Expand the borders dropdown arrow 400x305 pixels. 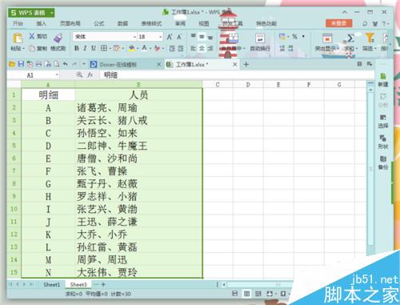click(110, 49)
